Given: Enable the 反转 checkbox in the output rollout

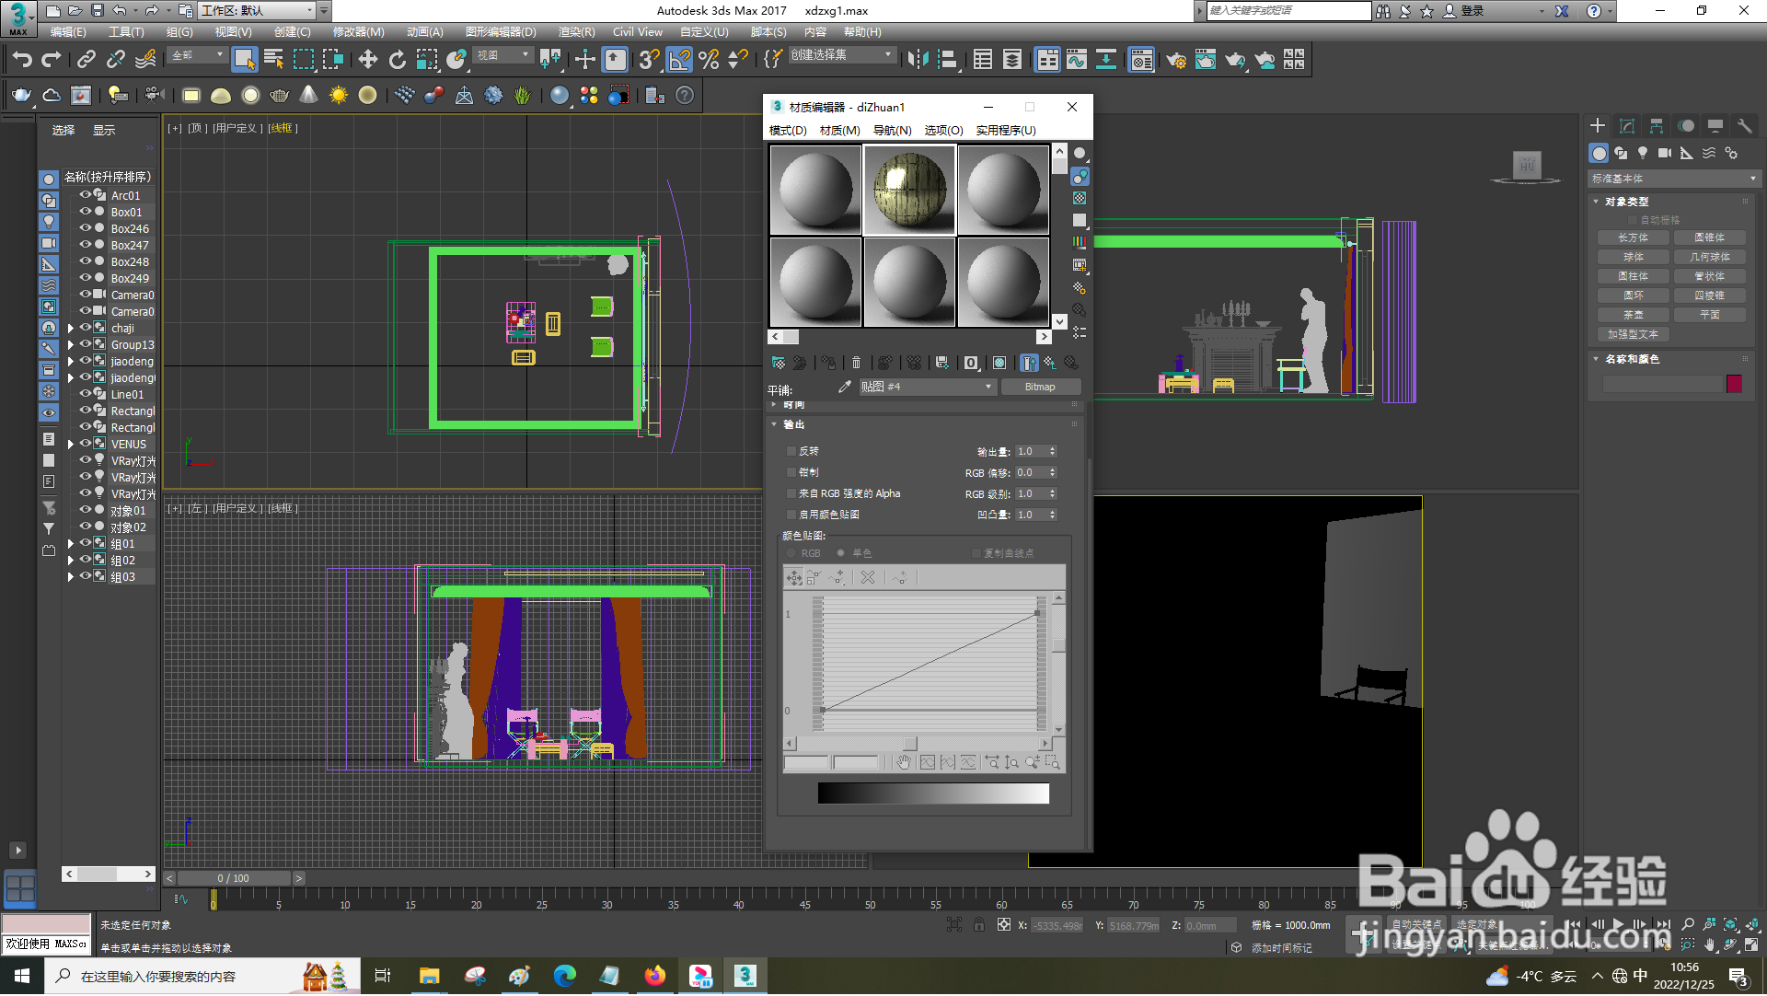Looking at the screenshot, I should click(x=791, y=451).
